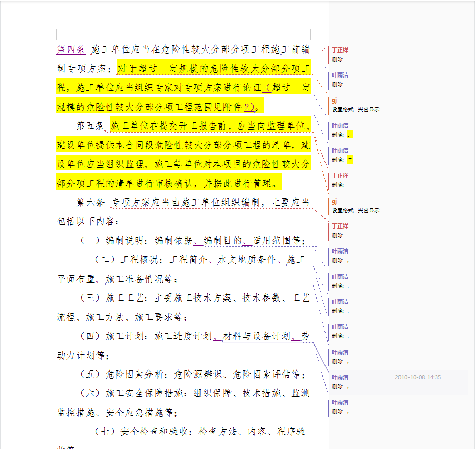Viewport: 475px width, 449px height.
Task: Click item "（四）施工计划"
Action: click(x=111, y=336)
